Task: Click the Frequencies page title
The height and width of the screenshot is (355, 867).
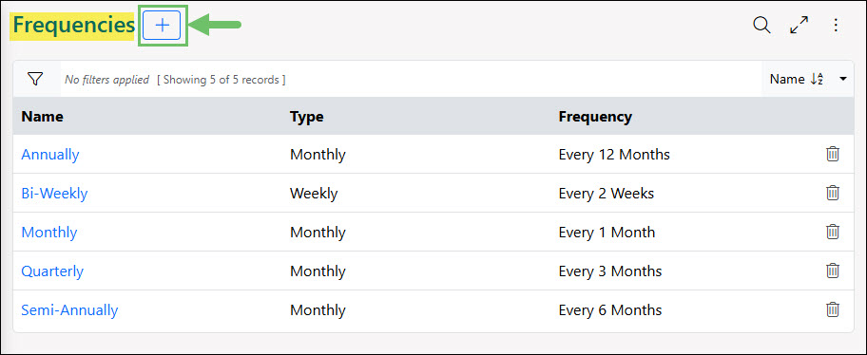Action: 73,26
